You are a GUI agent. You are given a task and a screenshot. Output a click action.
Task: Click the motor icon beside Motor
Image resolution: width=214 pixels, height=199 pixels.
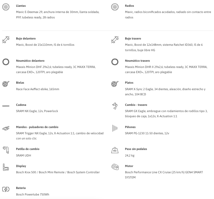115,167
